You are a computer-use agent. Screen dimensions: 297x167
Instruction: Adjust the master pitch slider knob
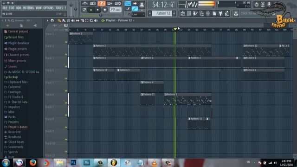click(x=76, y=9)
